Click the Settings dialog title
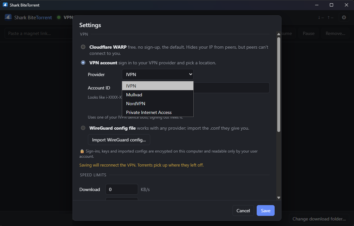354x226 pixels. click(x=90, y=25)
